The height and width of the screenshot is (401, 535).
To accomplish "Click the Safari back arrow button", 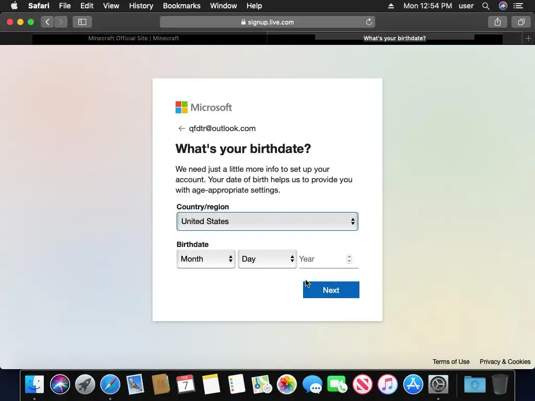I will [x=47, y=22].
